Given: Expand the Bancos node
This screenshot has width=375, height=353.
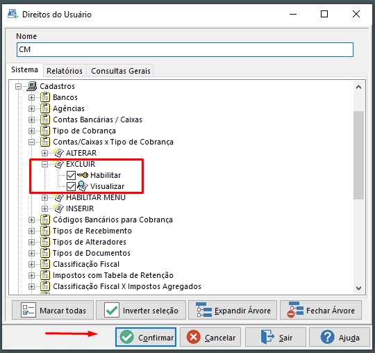Looking at the screenshot, I should 31,97.
